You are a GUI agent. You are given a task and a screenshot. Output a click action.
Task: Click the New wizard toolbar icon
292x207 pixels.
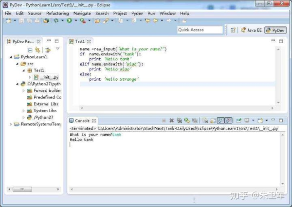[x=9, y=20]
